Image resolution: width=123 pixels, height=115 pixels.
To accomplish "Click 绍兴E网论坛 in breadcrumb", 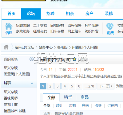I will (x=25, y=47).
